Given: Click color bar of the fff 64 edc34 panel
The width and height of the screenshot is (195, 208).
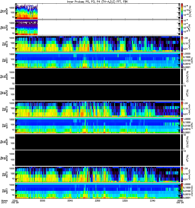Looking at the screenshot, I should click(182, 142).
